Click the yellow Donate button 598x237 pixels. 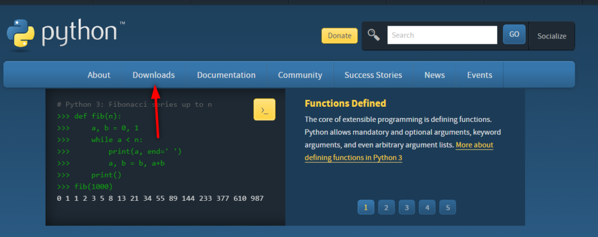[339, 36]
